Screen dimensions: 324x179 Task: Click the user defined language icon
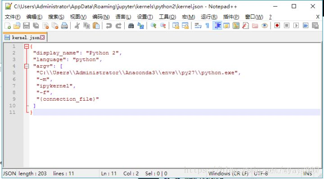[226, 26]
